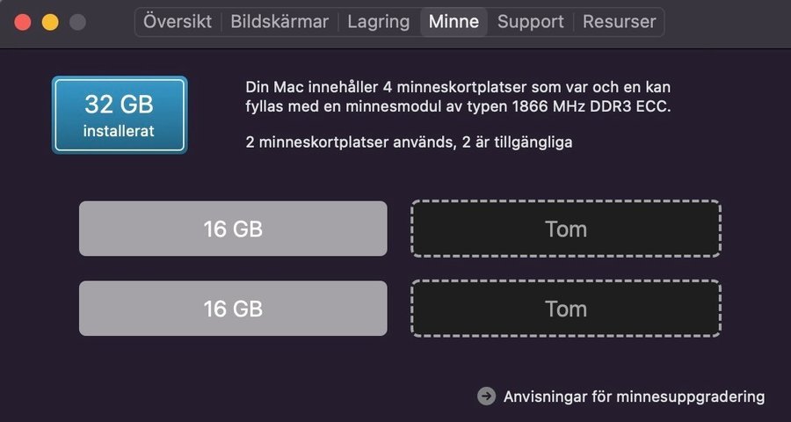Click the blue 32 GB memory badge
This screenshot has height=422, width=791.
(x=120, y=114)
